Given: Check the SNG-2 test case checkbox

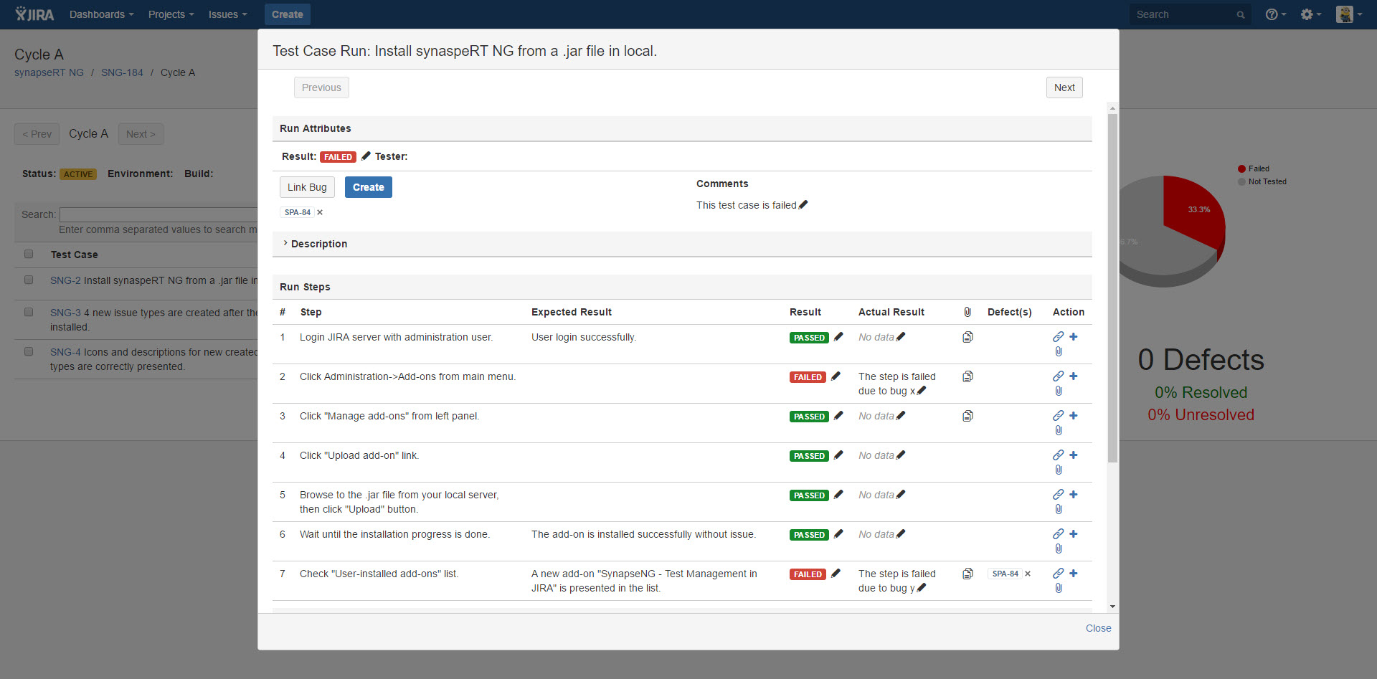Looking at the screenshot, I should (x=29, y=280).
